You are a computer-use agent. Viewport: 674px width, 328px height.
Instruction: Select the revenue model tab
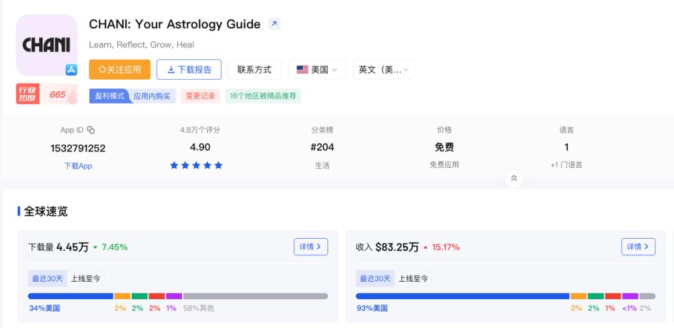pos(109,96)
